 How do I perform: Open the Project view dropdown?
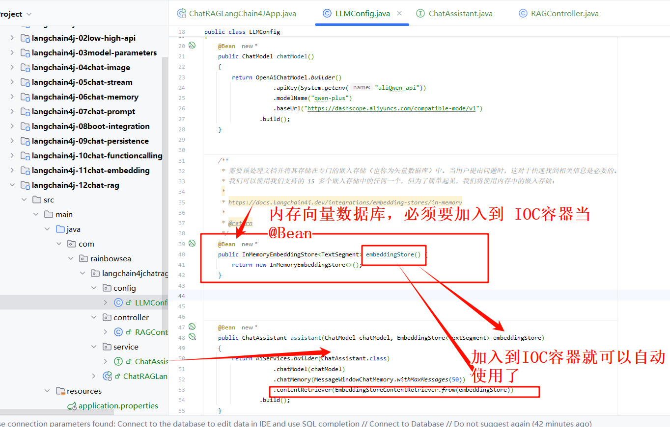point(28,14)
